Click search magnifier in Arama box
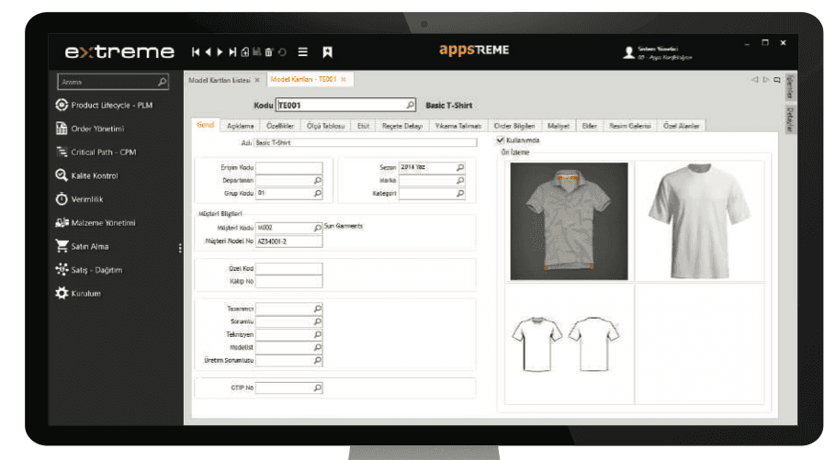This screenshot has width=836, height=460. coord(162,82)
